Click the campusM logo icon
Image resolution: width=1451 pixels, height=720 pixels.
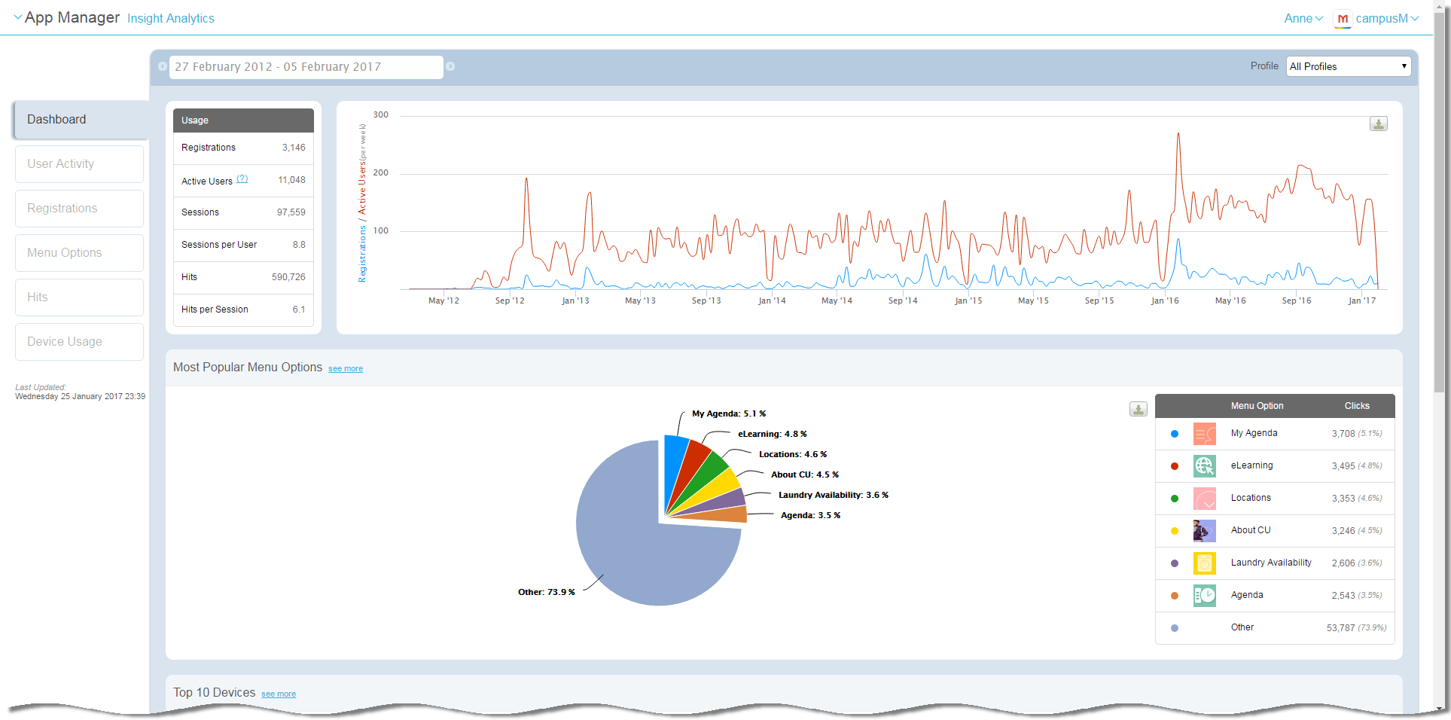tap(1342, 19)
